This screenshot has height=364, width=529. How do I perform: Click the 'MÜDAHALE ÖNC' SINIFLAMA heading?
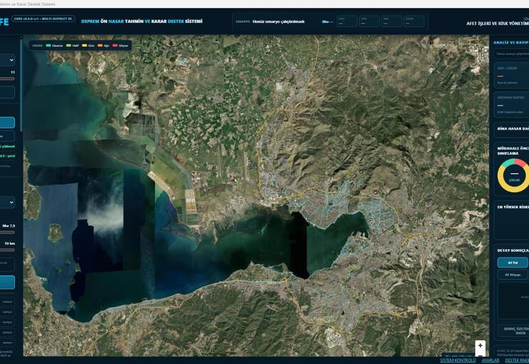click(x=513, y=151)
